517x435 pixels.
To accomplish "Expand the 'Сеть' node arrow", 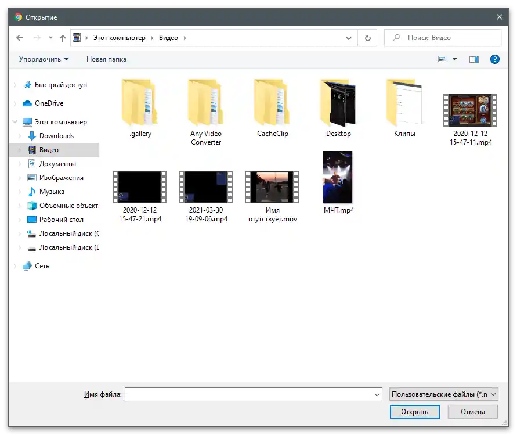I will [15, 265].
